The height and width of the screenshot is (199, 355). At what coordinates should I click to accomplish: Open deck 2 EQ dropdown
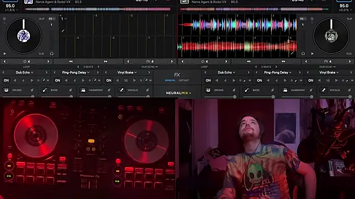[303, 19]
